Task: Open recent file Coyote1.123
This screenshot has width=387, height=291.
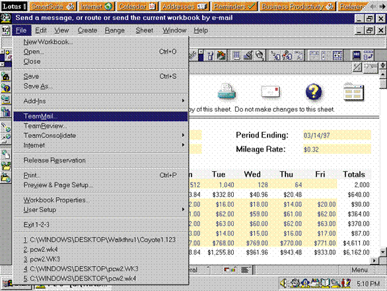Action: (x=100, y=240)
